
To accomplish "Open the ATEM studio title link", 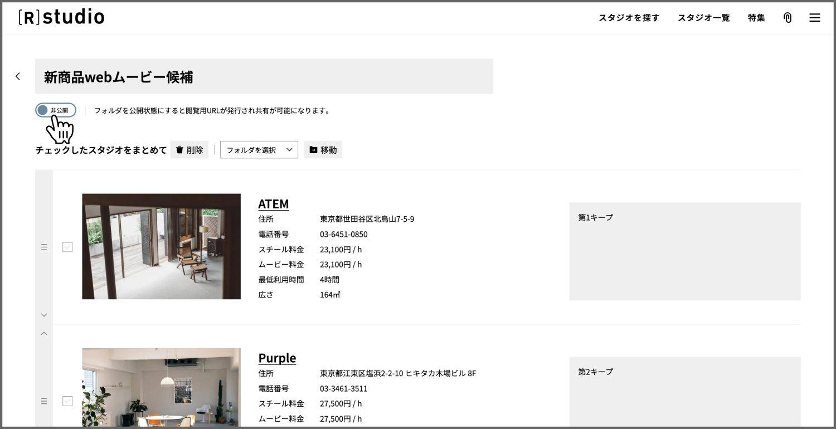I will click(x=273, y=204).
